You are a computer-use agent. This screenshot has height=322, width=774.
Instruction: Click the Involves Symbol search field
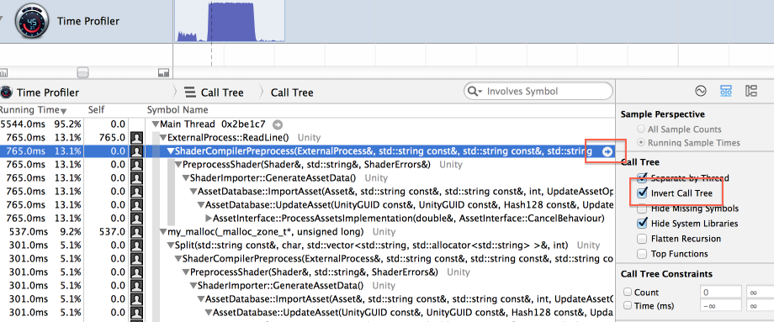pyautogui.click(x=538, y=92)
